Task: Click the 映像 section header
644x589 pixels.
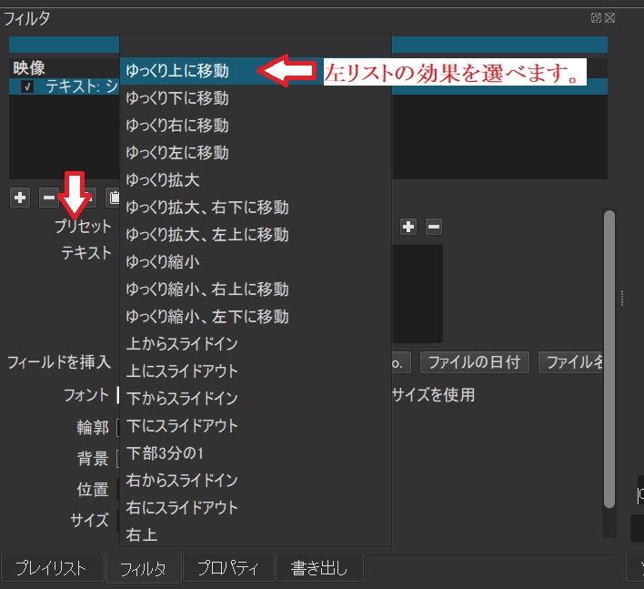Action: [29, 68]
